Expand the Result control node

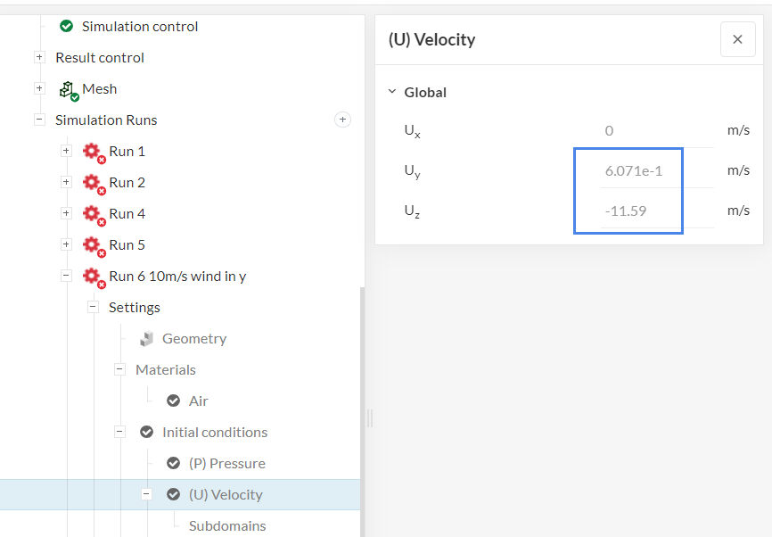coord(39,58)
